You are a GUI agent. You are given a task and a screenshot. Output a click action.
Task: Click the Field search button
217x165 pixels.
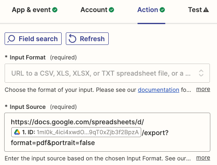tap(33, 39)
